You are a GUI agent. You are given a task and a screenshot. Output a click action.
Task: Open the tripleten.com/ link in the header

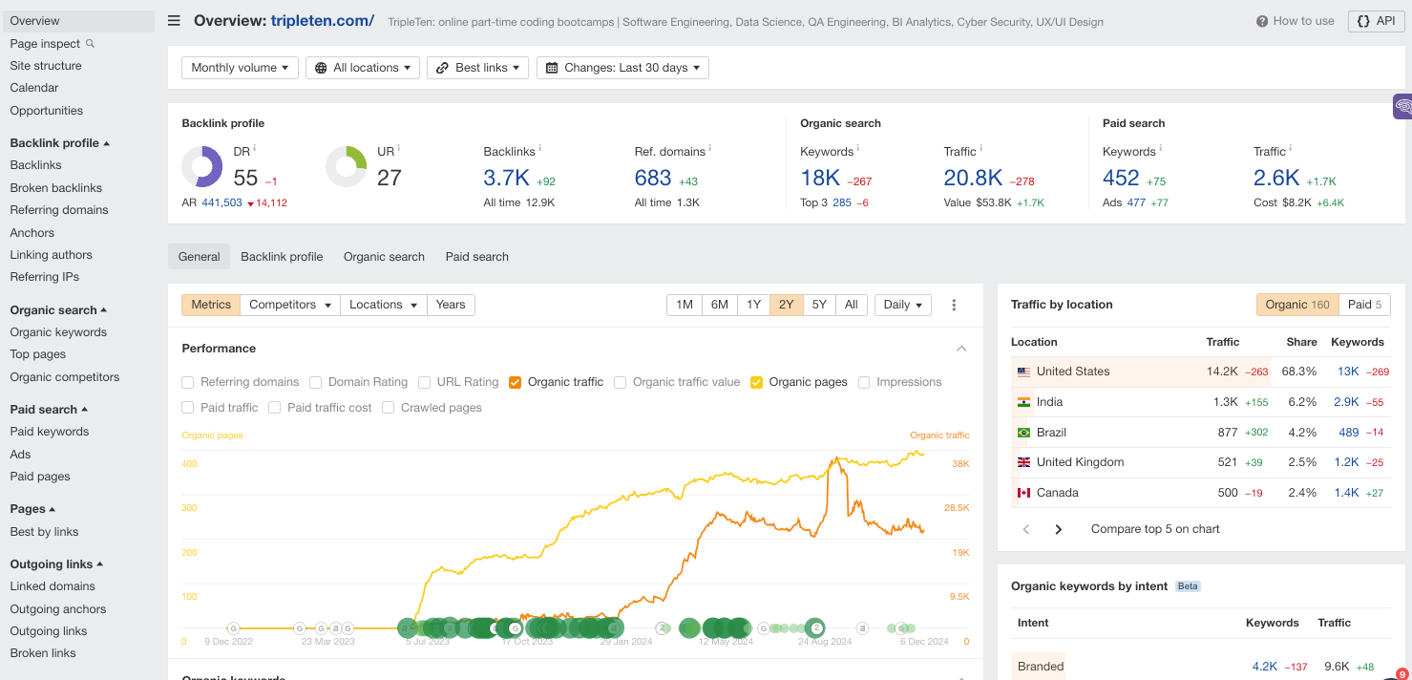pyautogui.click(x=323, y=21)
